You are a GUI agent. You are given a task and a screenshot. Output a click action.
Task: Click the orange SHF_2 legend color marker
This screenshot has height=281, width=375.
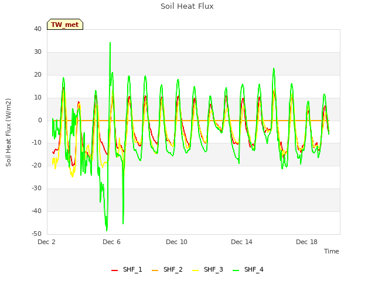click(155, 270)
